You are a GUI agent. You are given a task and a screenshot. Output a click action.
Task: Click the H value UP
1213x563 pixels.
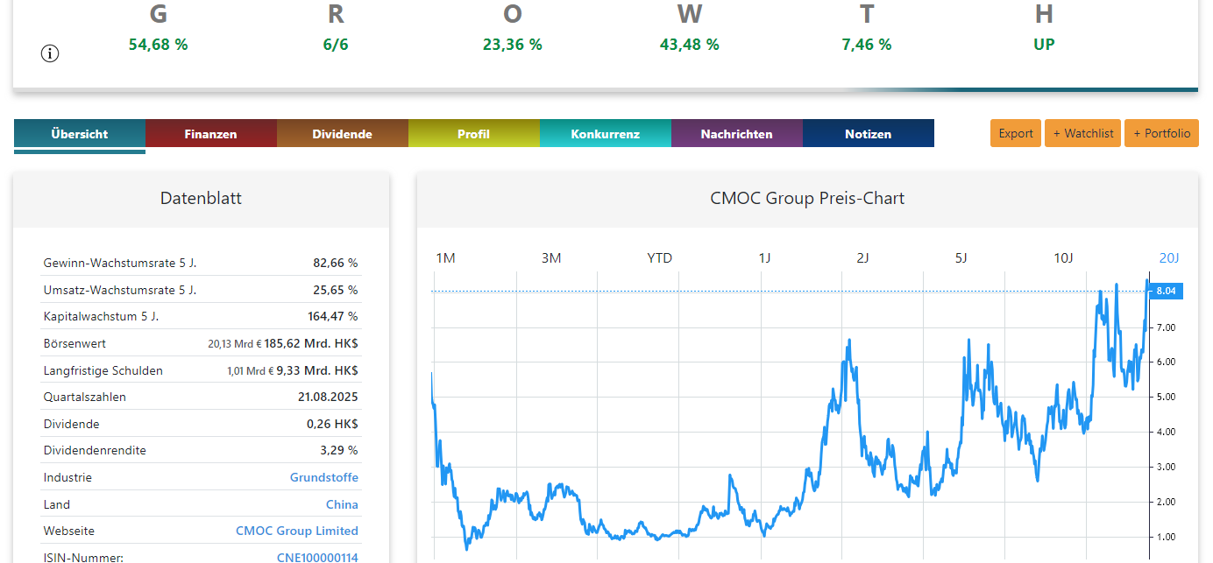1044,44
